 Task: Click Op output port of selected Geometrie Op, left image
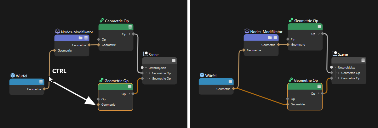point(133,94)
